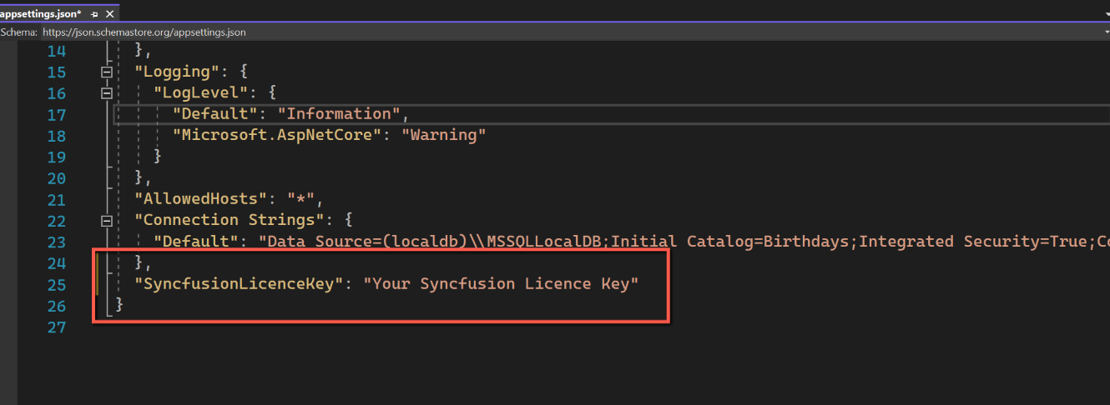Collapse the "Logging" section
The height and width of the screenshot is (405, 1110).
point(106,72)
